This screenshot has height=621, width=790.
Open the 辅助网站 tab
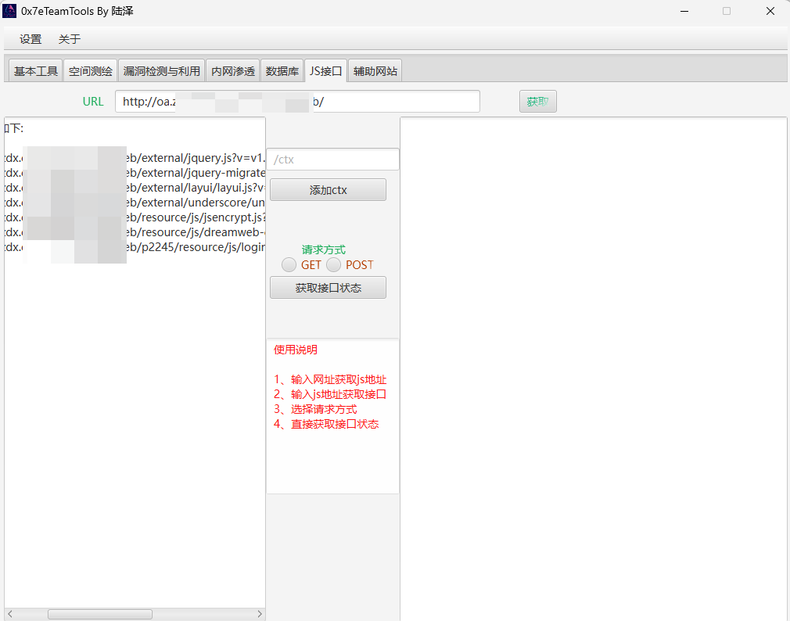(375, 71)
